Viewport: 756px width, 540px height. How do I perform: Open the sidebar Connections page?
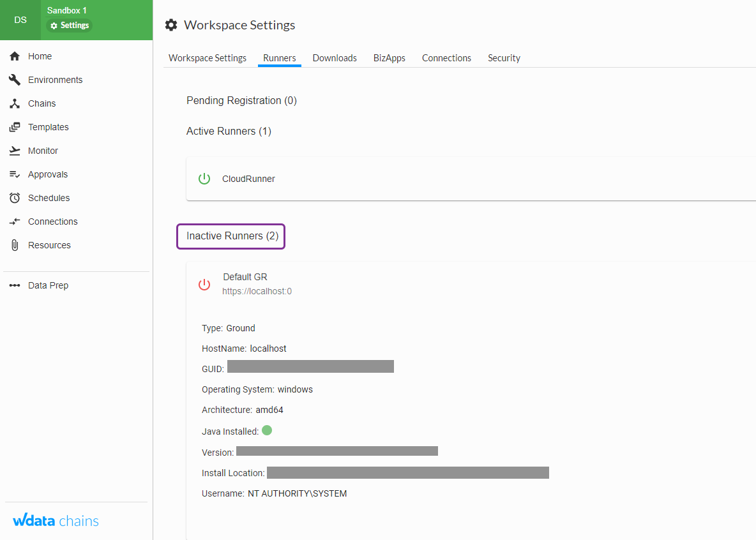pyautogui.click(x=53, y=221)
